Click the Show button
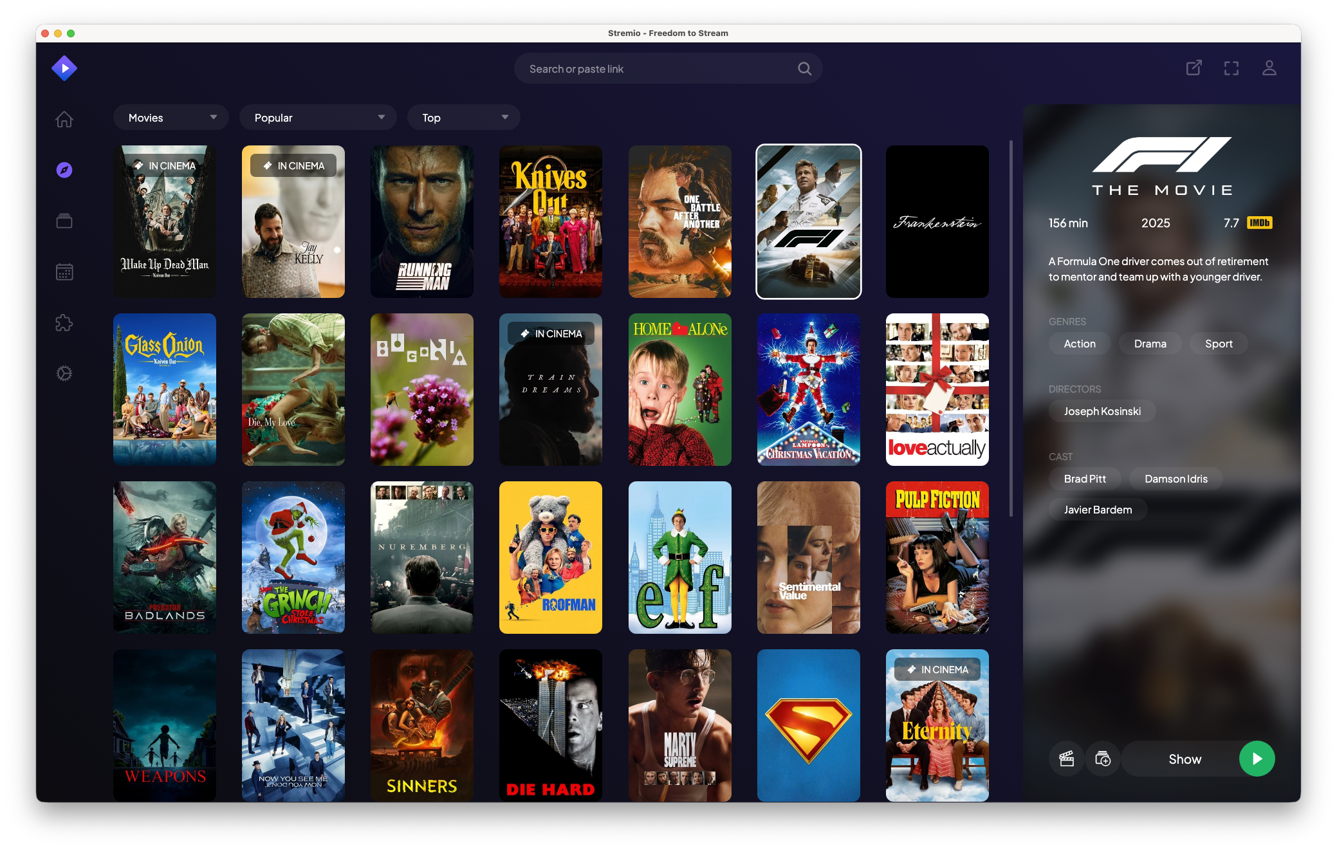Viewport: 1337px width, 850px height. tap(1185, 759)
